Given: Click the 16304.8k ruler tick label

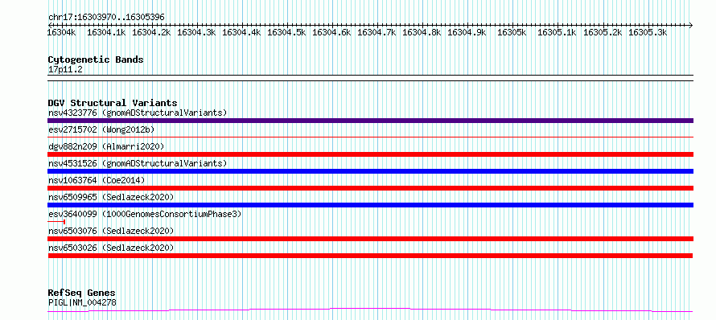Looking at the screenshot, I should tap(422, 32).
